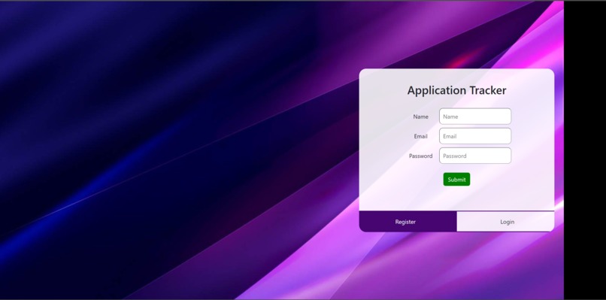The width and height of the screenshot is (606, 300).
Task: Open the Login tab
Action: 505,222
